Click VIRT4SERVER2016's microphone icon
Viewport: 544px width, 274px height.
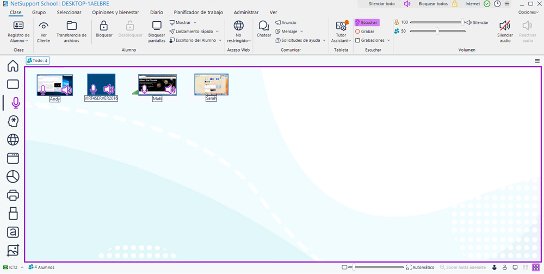click(x=94, y=89)
